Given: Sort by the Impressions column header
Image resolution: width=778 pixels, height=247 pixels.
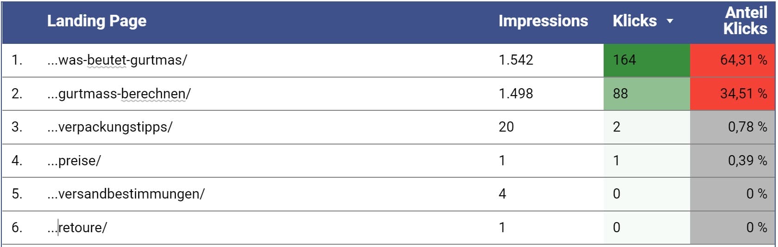Looking at the screenshot, I should point(543,21).
